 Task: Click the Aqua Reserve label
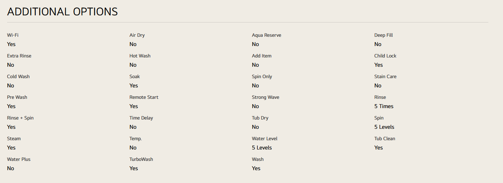click(x=266, y=35)
